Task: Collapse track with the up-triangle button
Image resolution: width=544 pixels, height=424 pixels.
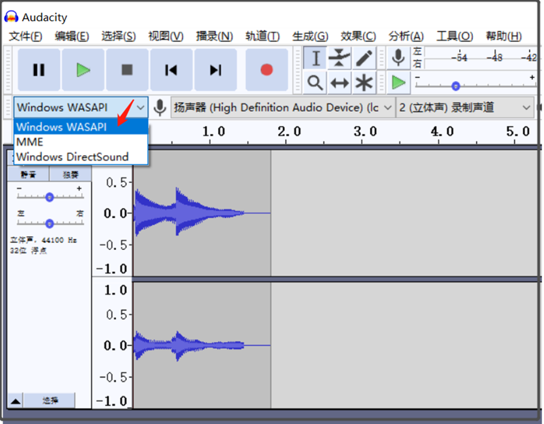Action: click(15, 401)
